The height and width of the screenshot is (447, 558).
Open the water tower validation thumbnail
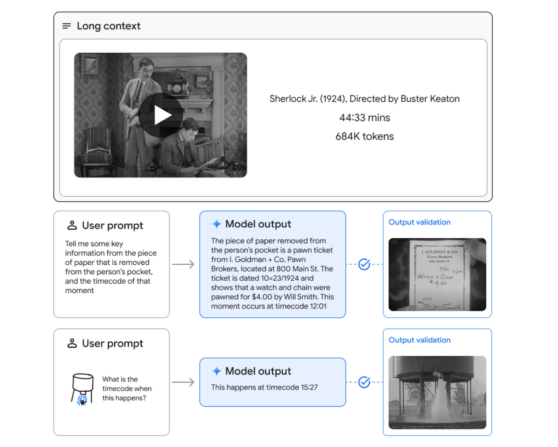437,392
